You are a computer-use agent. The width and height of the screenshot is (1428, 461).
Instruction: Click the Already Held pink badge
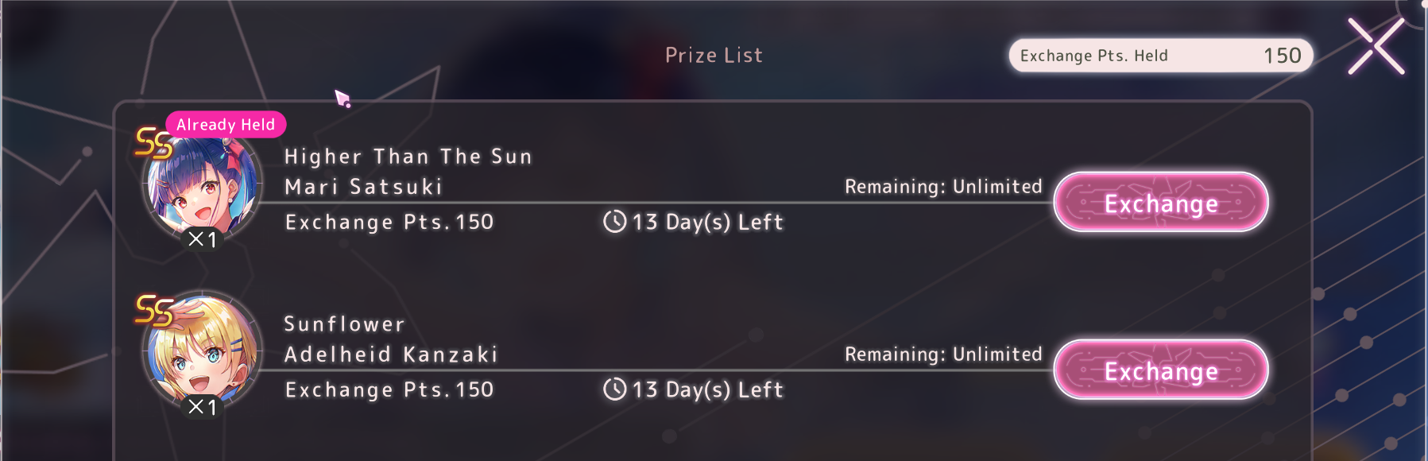point(226,125)
